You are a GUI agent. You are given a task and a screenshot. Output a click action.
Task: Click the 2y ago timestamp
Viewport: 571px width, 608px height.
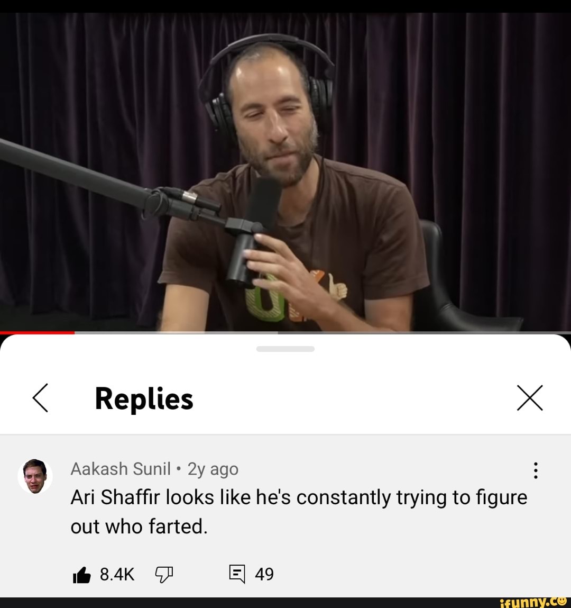pos(213,469)
